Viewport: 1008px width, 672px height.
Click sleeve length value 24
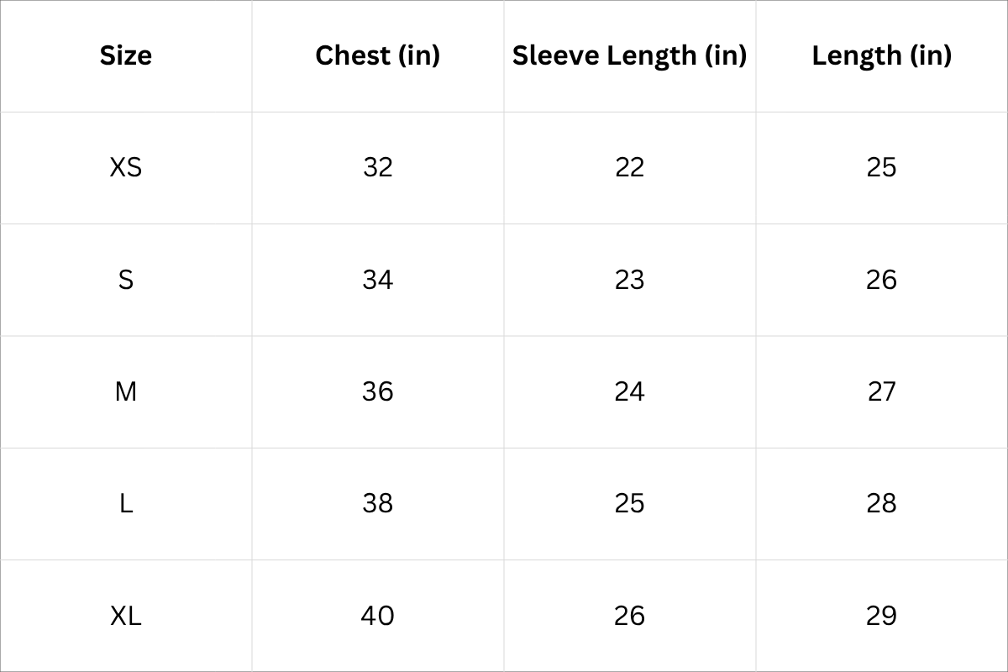629,391
